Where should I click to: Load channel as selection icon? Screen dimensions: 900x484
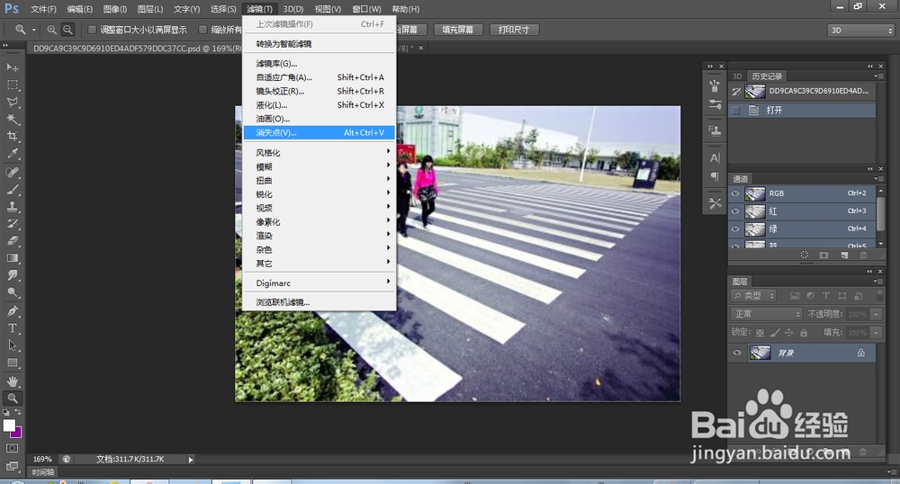point(804,255)
